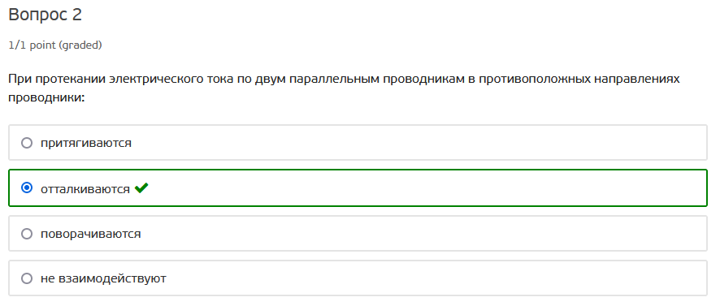Click the отталкиваются answer label text
720x306 pixels.
[x=85, y=188]
